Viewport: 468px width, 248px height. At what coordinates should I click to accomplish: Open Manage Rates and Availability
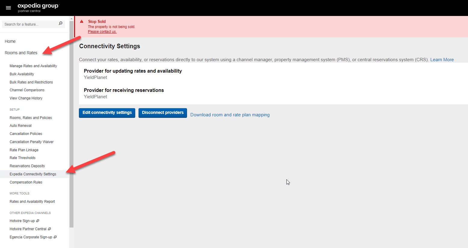pyautogui.click(x=33, y=66)
